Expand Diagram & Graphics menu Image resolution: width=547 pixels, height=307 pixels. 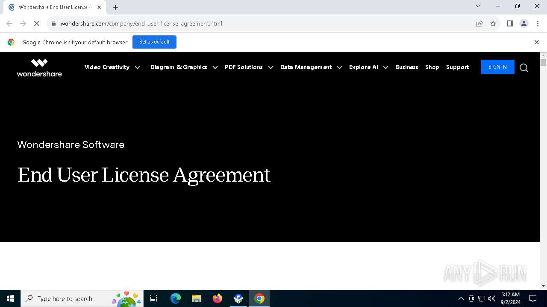pos(184,67)
